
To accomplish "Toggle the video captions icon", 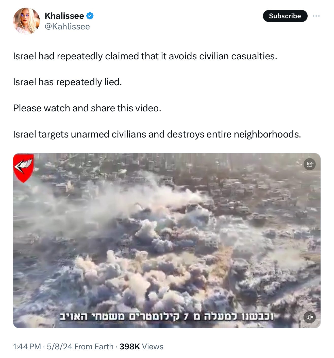I will click(310, 164).
